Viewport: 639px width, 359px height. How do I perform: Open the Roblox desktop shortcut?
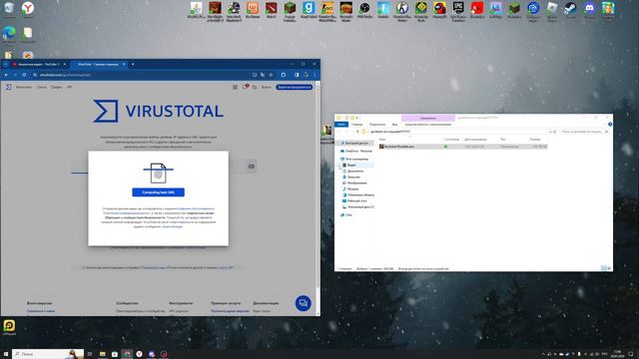coord(552,8)
